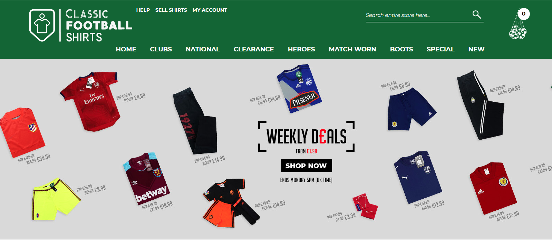Open the Heroes menu
This screenshot has height=240, width=552.
301,49
